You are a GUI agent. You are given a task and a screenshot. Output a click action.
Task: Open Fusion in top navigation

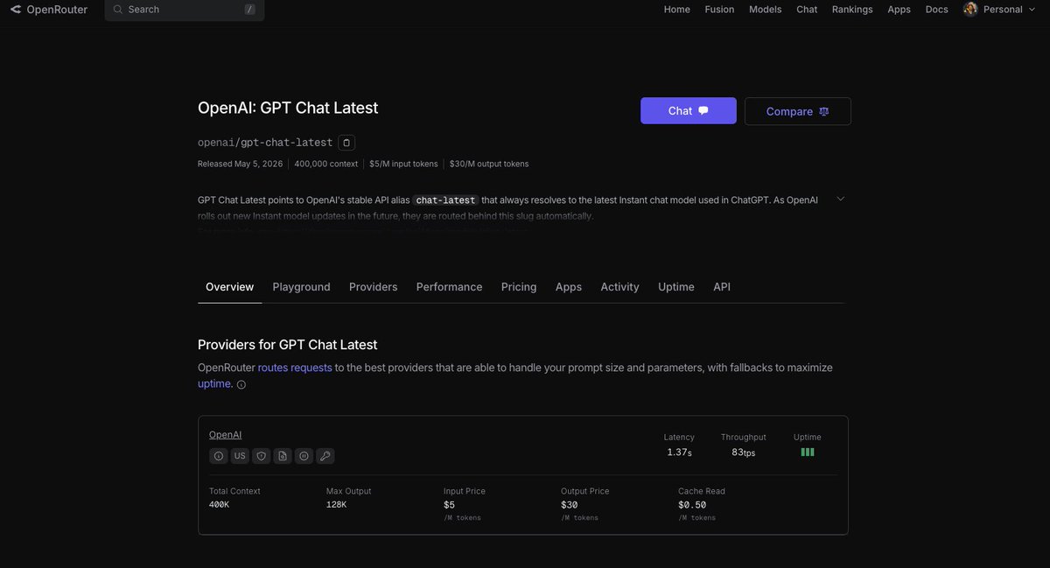pos(719,10)
